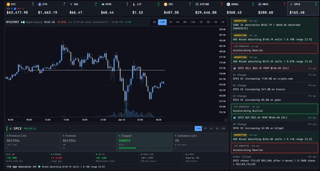The image size is (320, 171).
Task: Open the SPCX chaser FILLED $92,966 alert
Action: (x=274, y=160)
